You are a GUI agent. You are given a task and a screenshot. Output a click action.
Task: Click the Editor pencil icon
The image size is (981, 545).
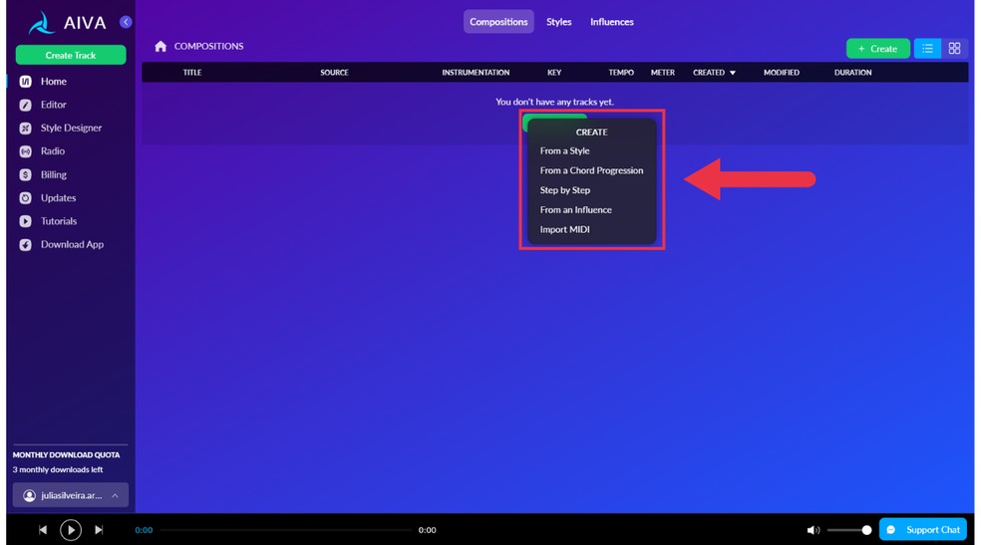click(x=25, y=105)
